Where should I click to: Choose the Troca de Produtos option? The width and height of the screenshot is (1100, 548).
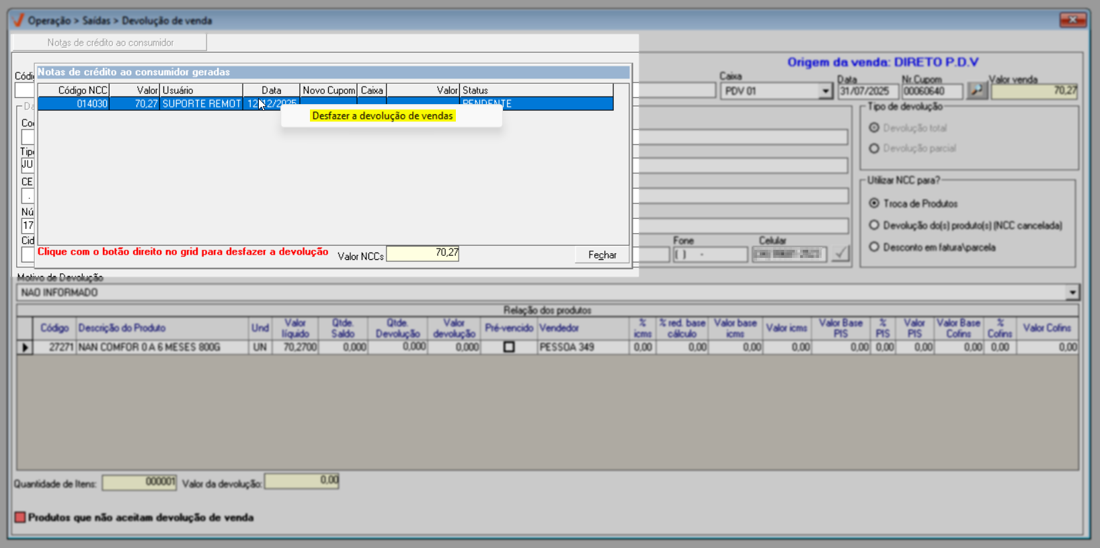click(874, 203)
